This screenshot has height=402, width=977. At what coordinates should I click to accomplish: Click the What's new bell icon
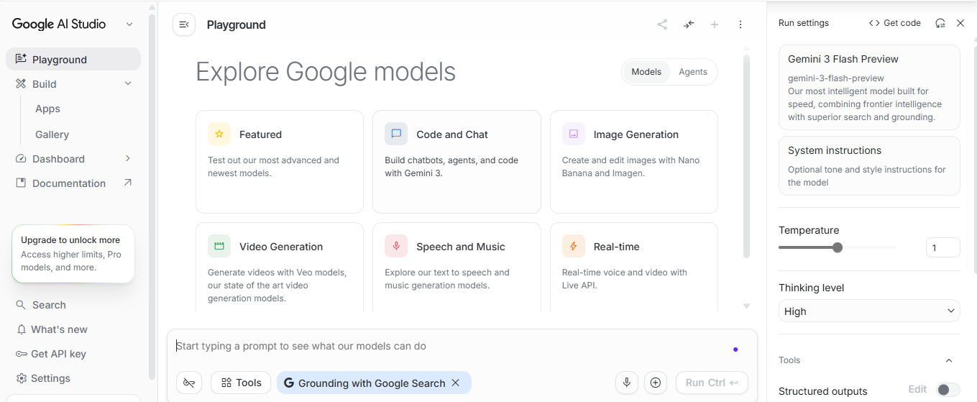click(21, 329)
